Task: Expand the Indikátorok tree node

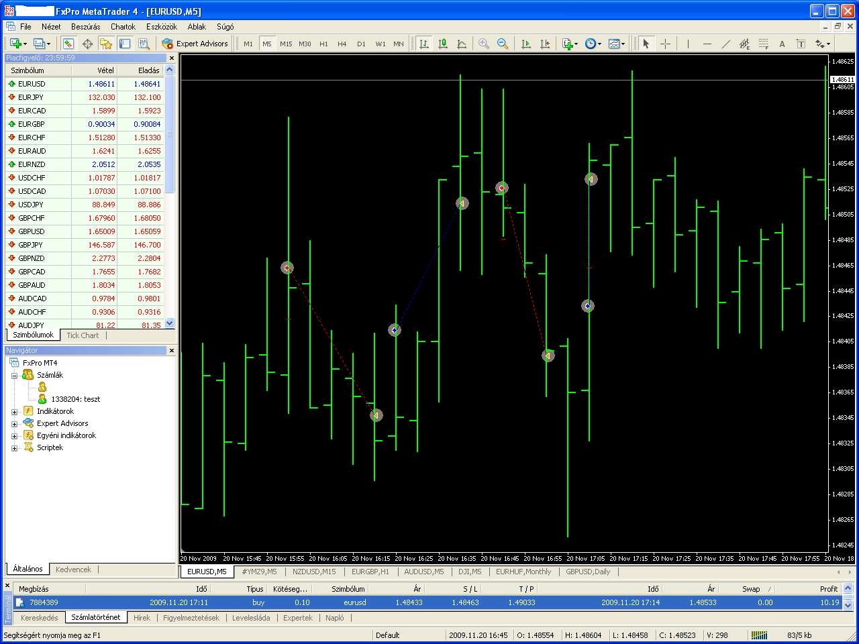Action: click(x=14, y=412)
